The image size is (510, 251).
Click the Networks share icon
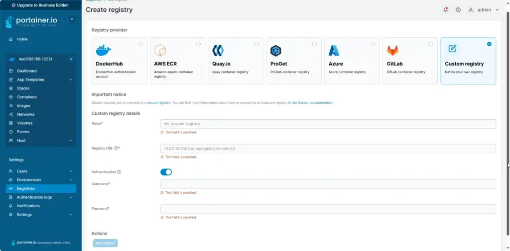tap(11, 114)
